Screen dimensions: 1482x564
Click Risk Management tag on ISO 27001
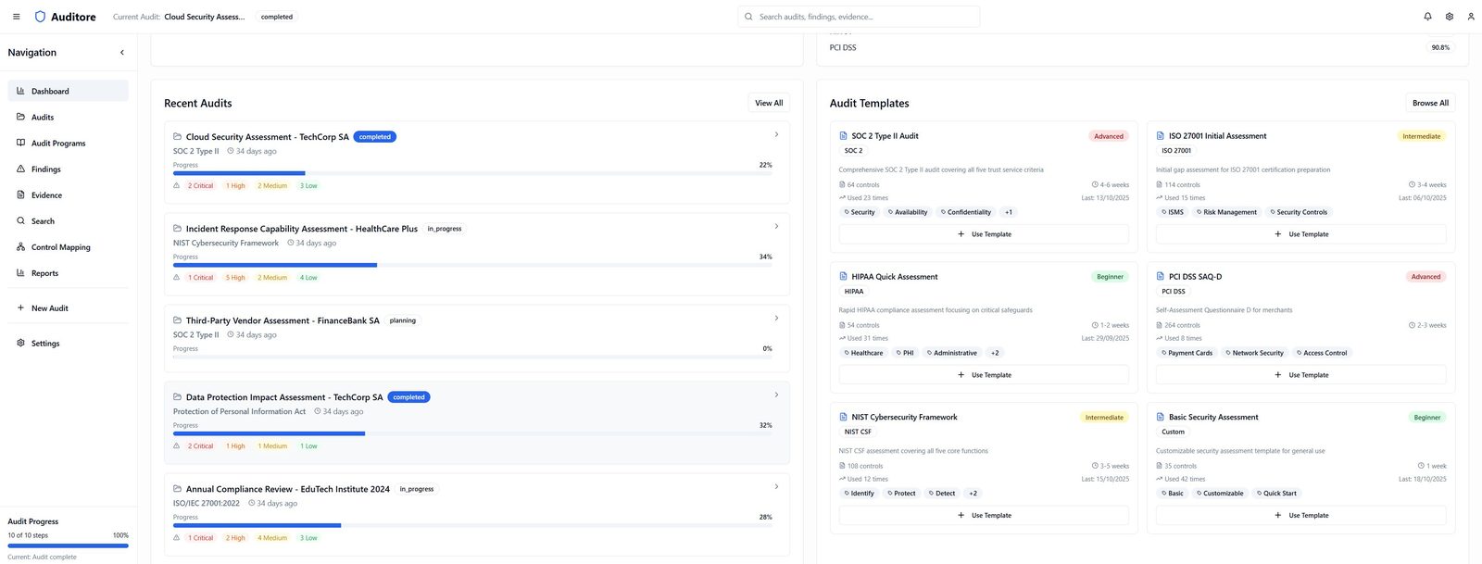pyautogui.click(x=1226, y=212)
